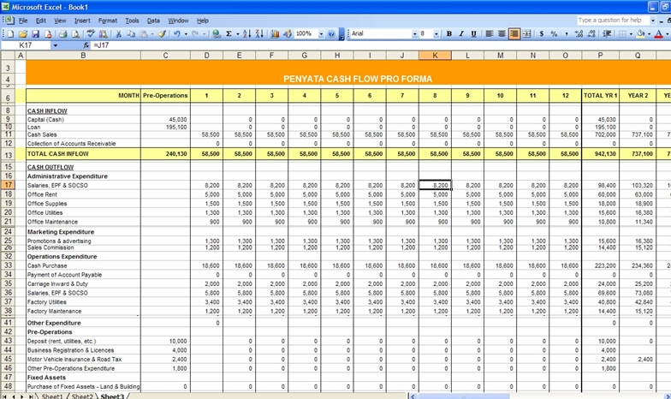Viewport: 671px width, 399px height.
Task: Switch to the Sheet2 tab
Action: 82,396
